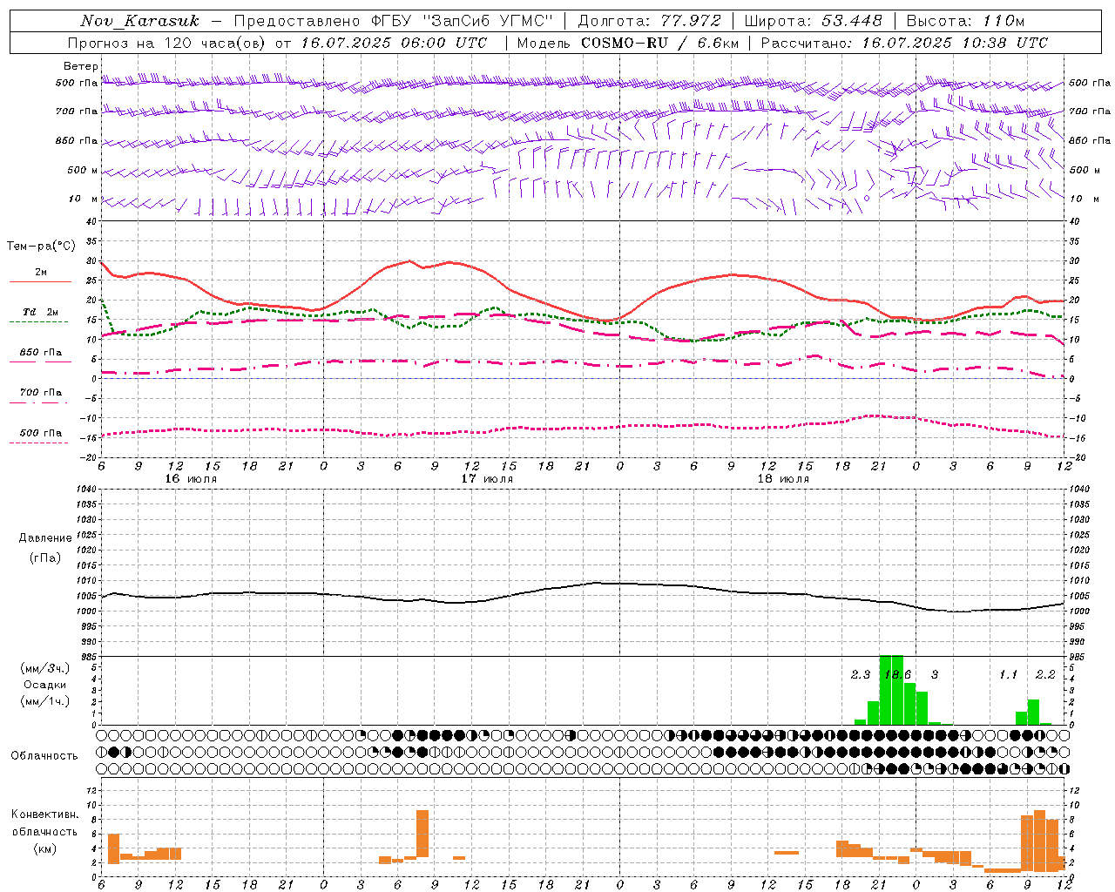Screen dimensions: 1115x892
Task: Click the tallest green precipitation bar
Action: tap(891, 690)
